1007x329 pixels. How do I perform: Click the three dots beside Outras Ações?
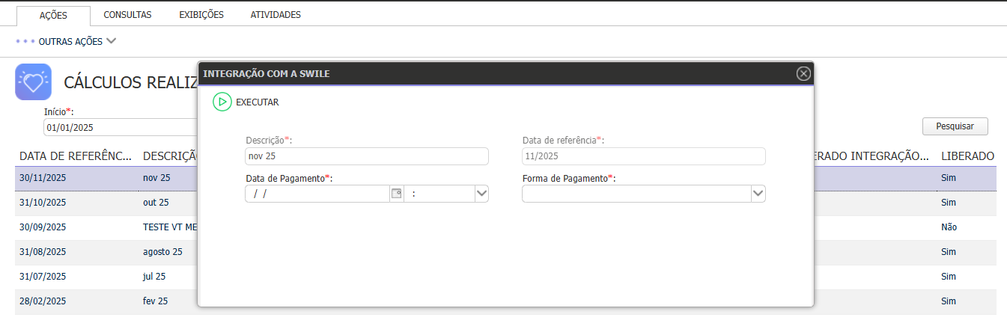(x=25, y=42)
